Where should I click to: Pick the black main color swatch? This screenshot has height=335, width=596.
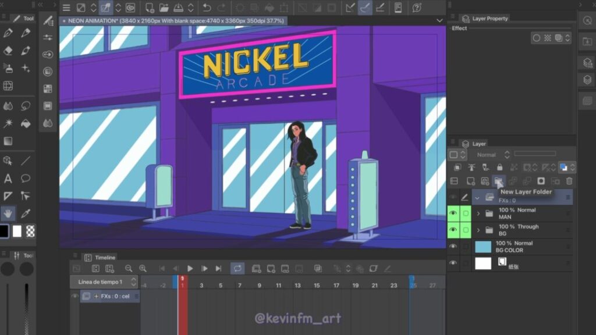pos(4,231)
